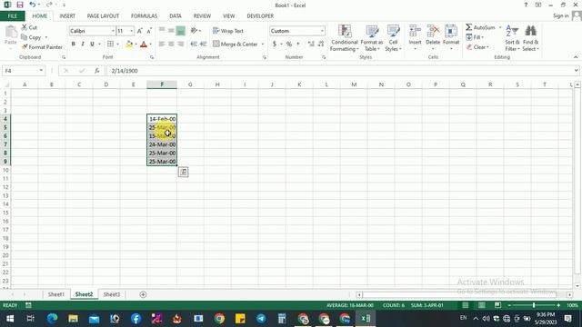Decrease decimal places

[321, 44]
